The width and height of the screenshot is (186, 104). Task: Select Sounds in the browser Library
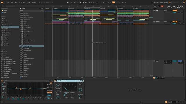[x=5, y=21]
